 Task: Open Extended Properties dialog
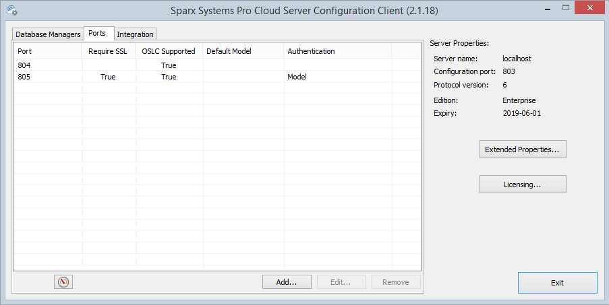click(x=523, y=149)
